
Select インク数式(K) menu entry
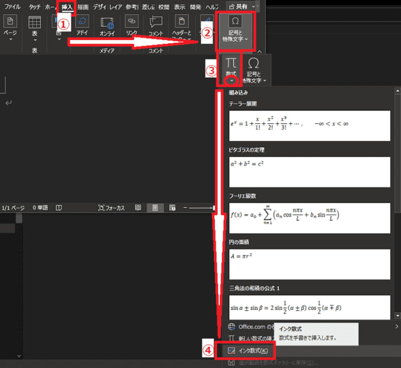(248, 350)
